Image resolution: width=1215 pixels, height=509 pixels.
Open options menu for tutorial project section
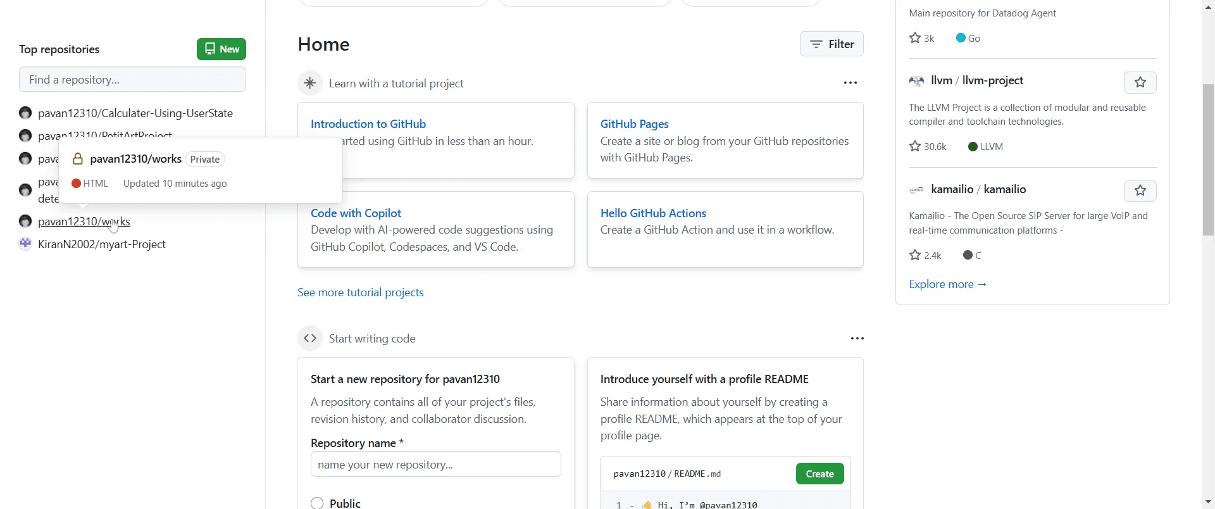850,83
